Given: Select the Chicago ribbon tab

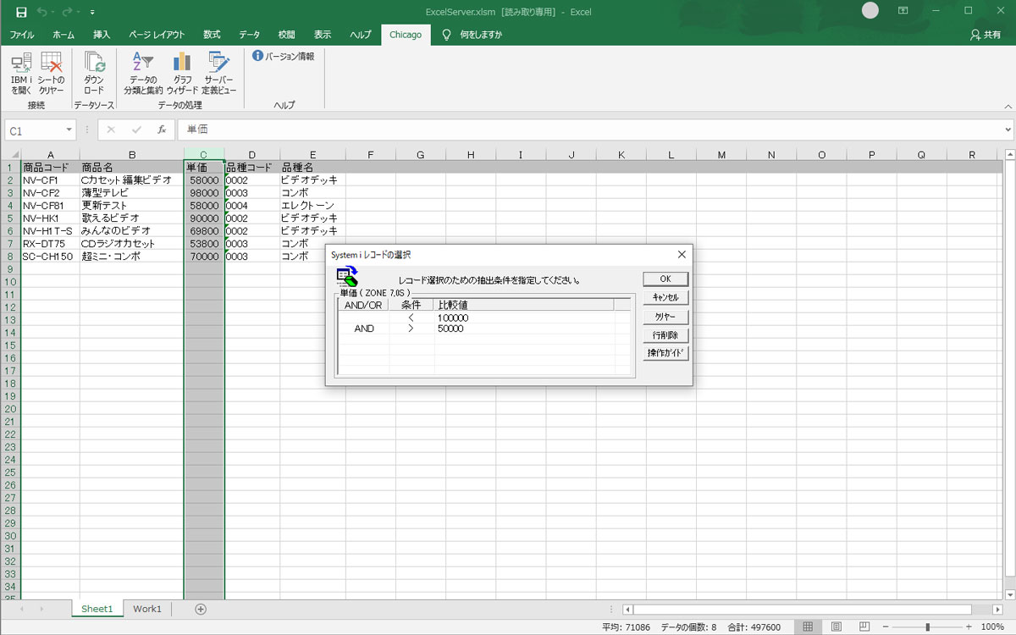Looking at the screenshot, I should coord(406,35).
